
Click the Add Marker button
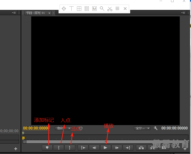coord(47,148)
